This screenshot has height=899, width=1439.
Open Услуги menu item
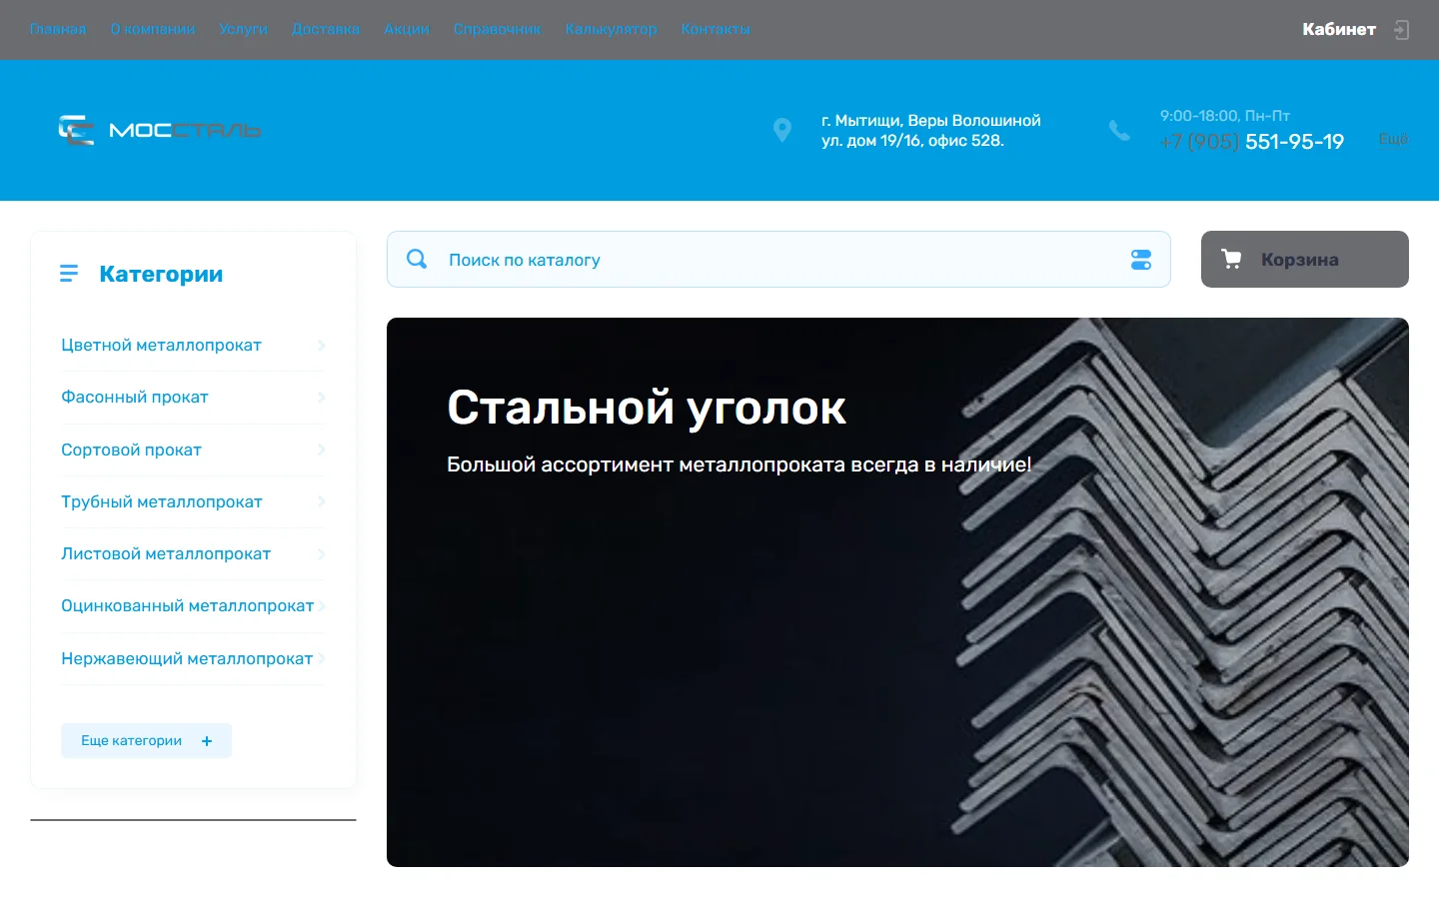244,29
